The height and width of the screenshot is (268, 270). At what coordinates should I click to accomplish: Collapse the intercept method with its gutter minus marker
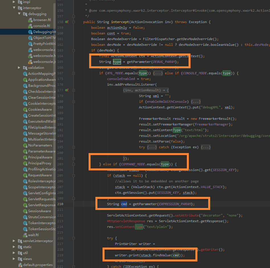click(x=73, y=22)
